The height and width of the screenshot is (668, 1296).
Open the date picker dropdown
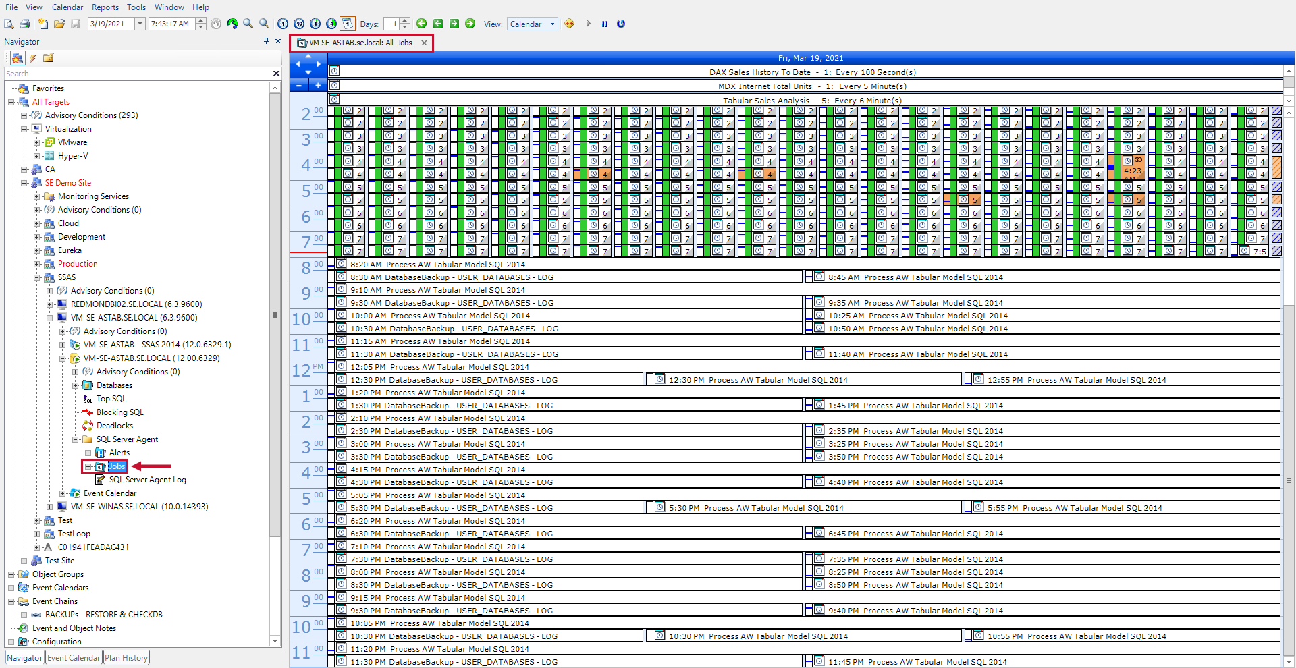click(x=140, y=24)
